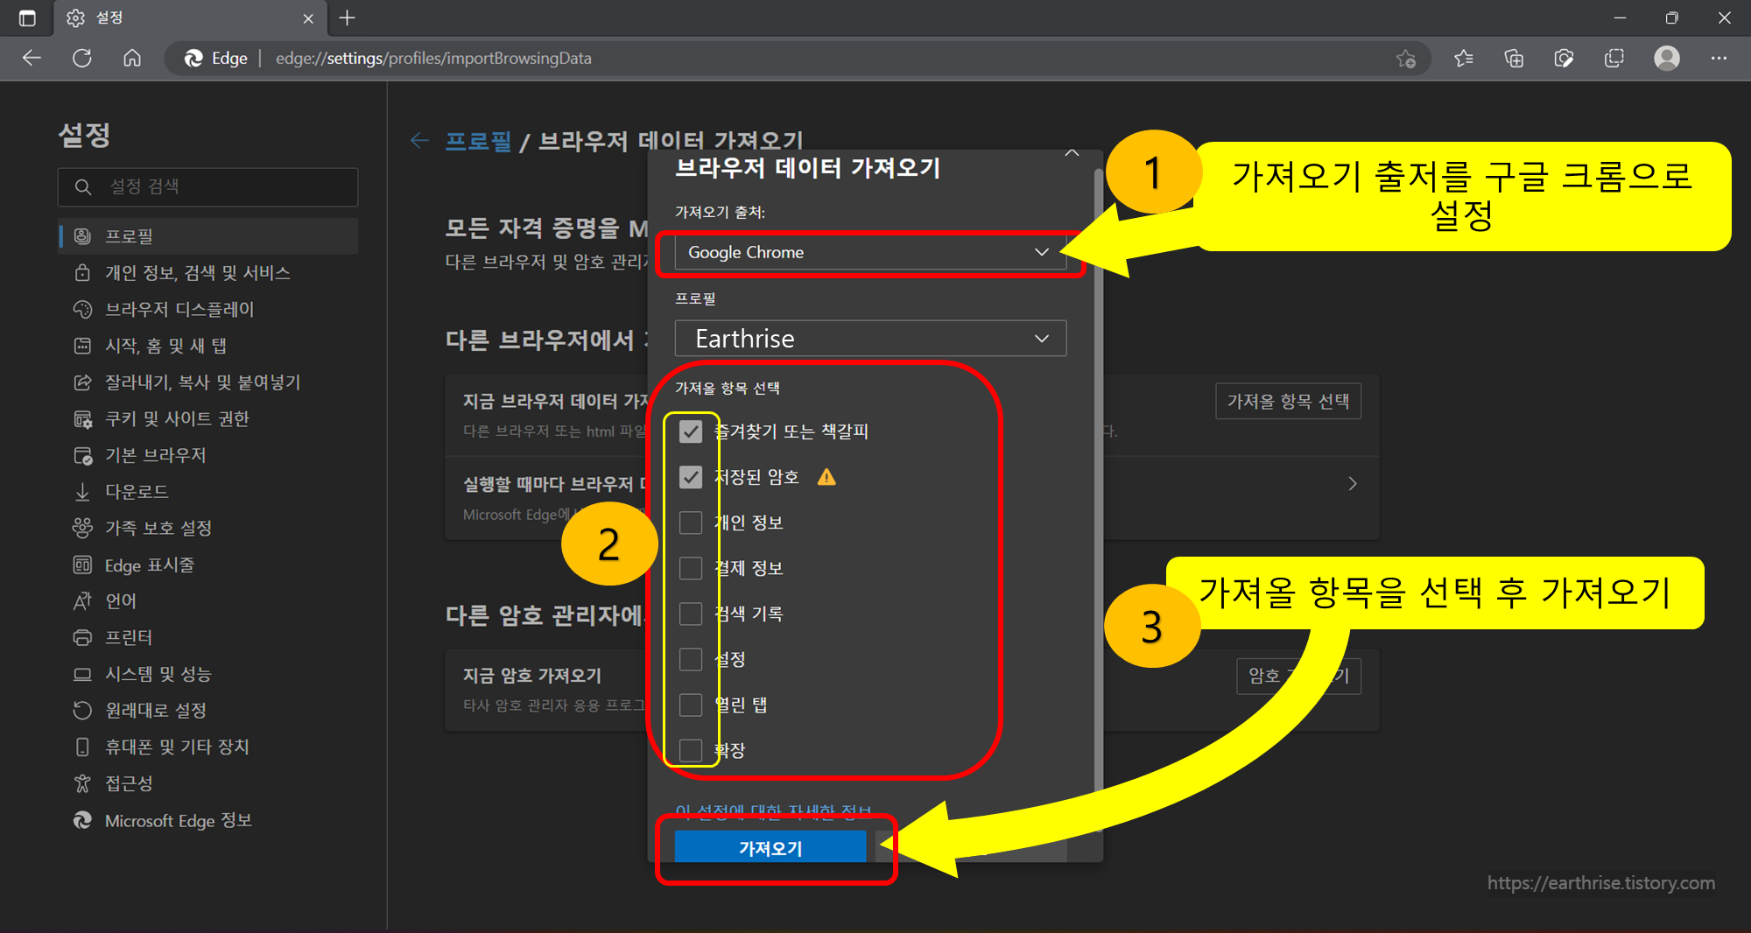Uncheck 저장된 암호 checkbox

point(691,477)
